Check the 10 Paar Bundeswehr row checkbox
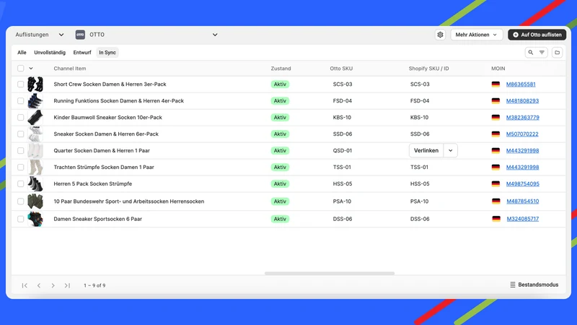Viewport: 577px width, 325px height. click(21, 201)
